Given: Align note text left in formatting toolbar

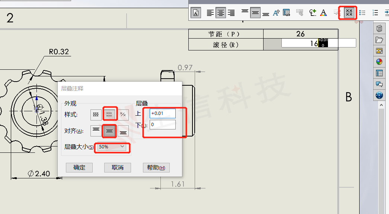Looking at the screenshot, I should (210, 13).
